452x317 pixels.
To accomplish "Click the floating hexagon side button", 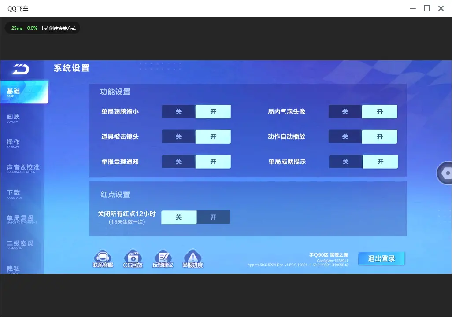I will (x=445, y=173).
